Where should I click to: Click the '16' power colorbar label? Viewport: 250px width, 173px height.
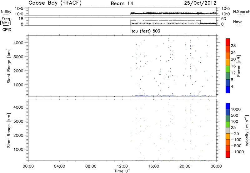[233, 66]
